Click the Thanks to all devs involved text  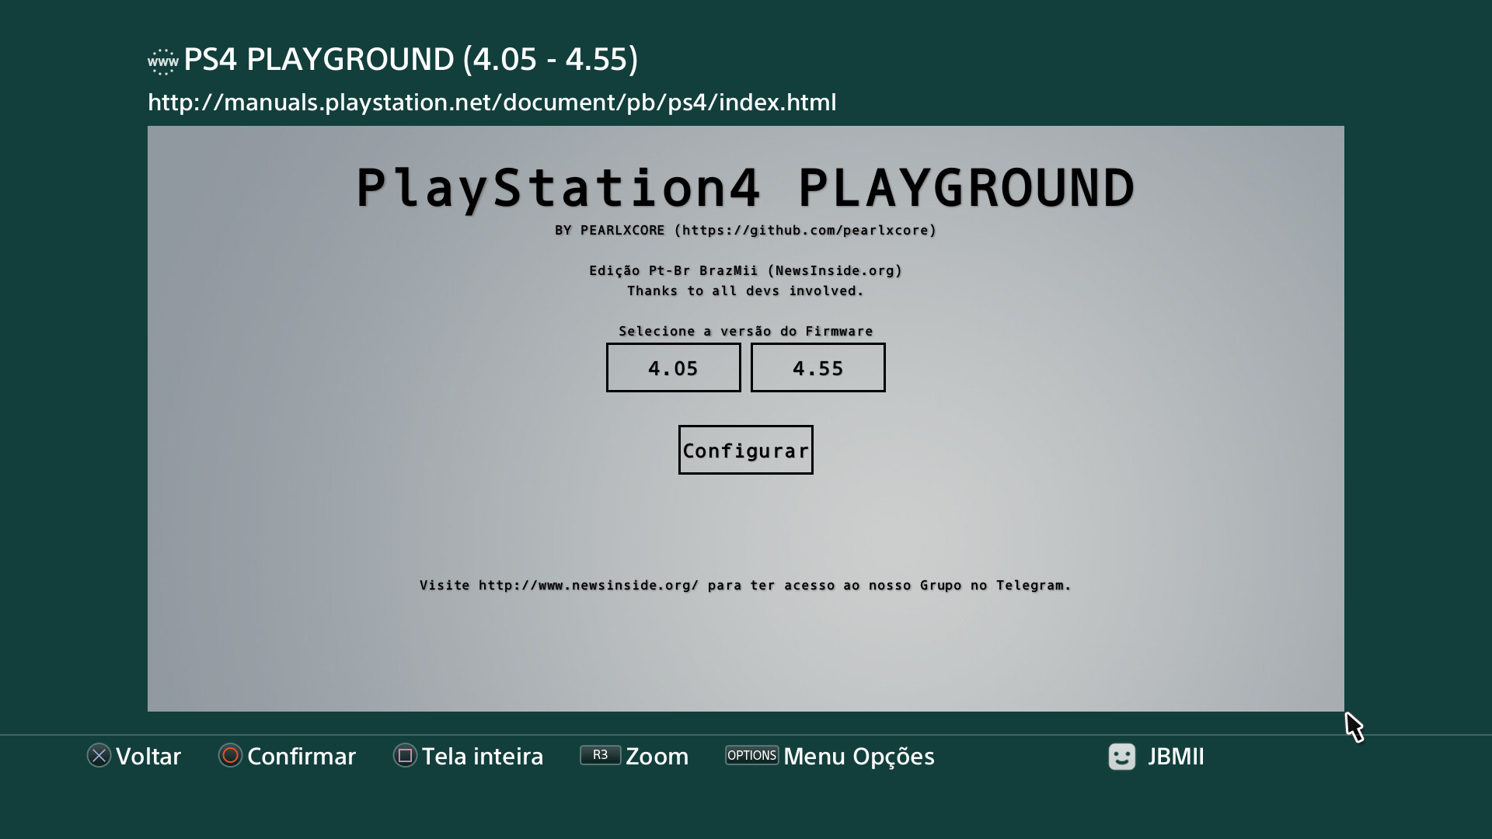[745, 291]
